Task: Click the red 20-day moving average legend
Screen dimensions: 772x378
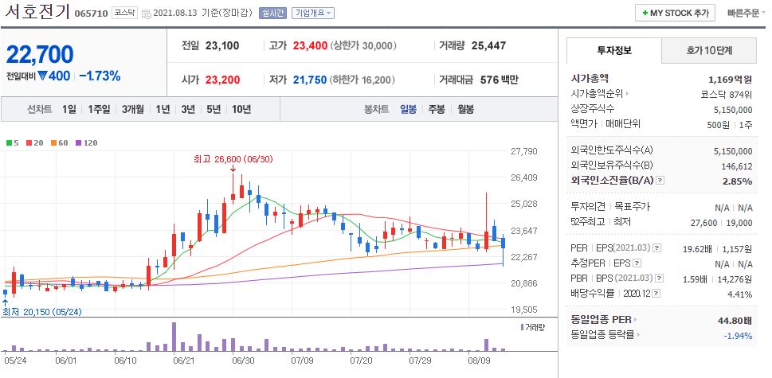Action: click(33, 143)
